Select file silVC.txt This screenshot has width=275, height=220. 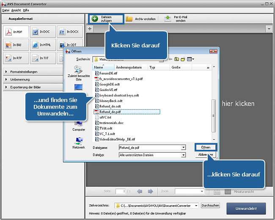(x=103, y=117)
